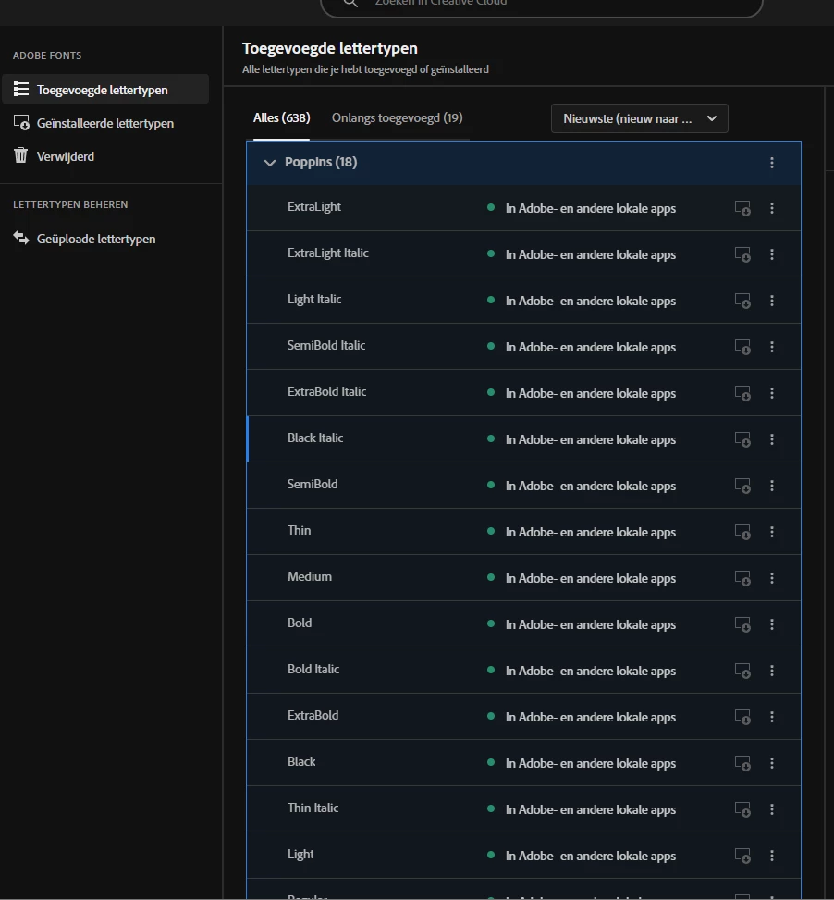The width and height of the screenshot is (834, 900).
Task: Click the install icon in the Bold row
Action: click(742, 624)
